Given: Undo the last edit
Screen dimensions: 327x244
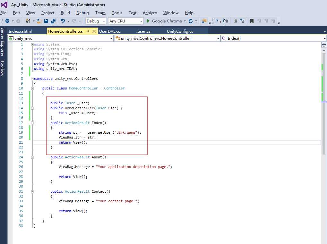Looking at the screenshot, I should 63,21.
